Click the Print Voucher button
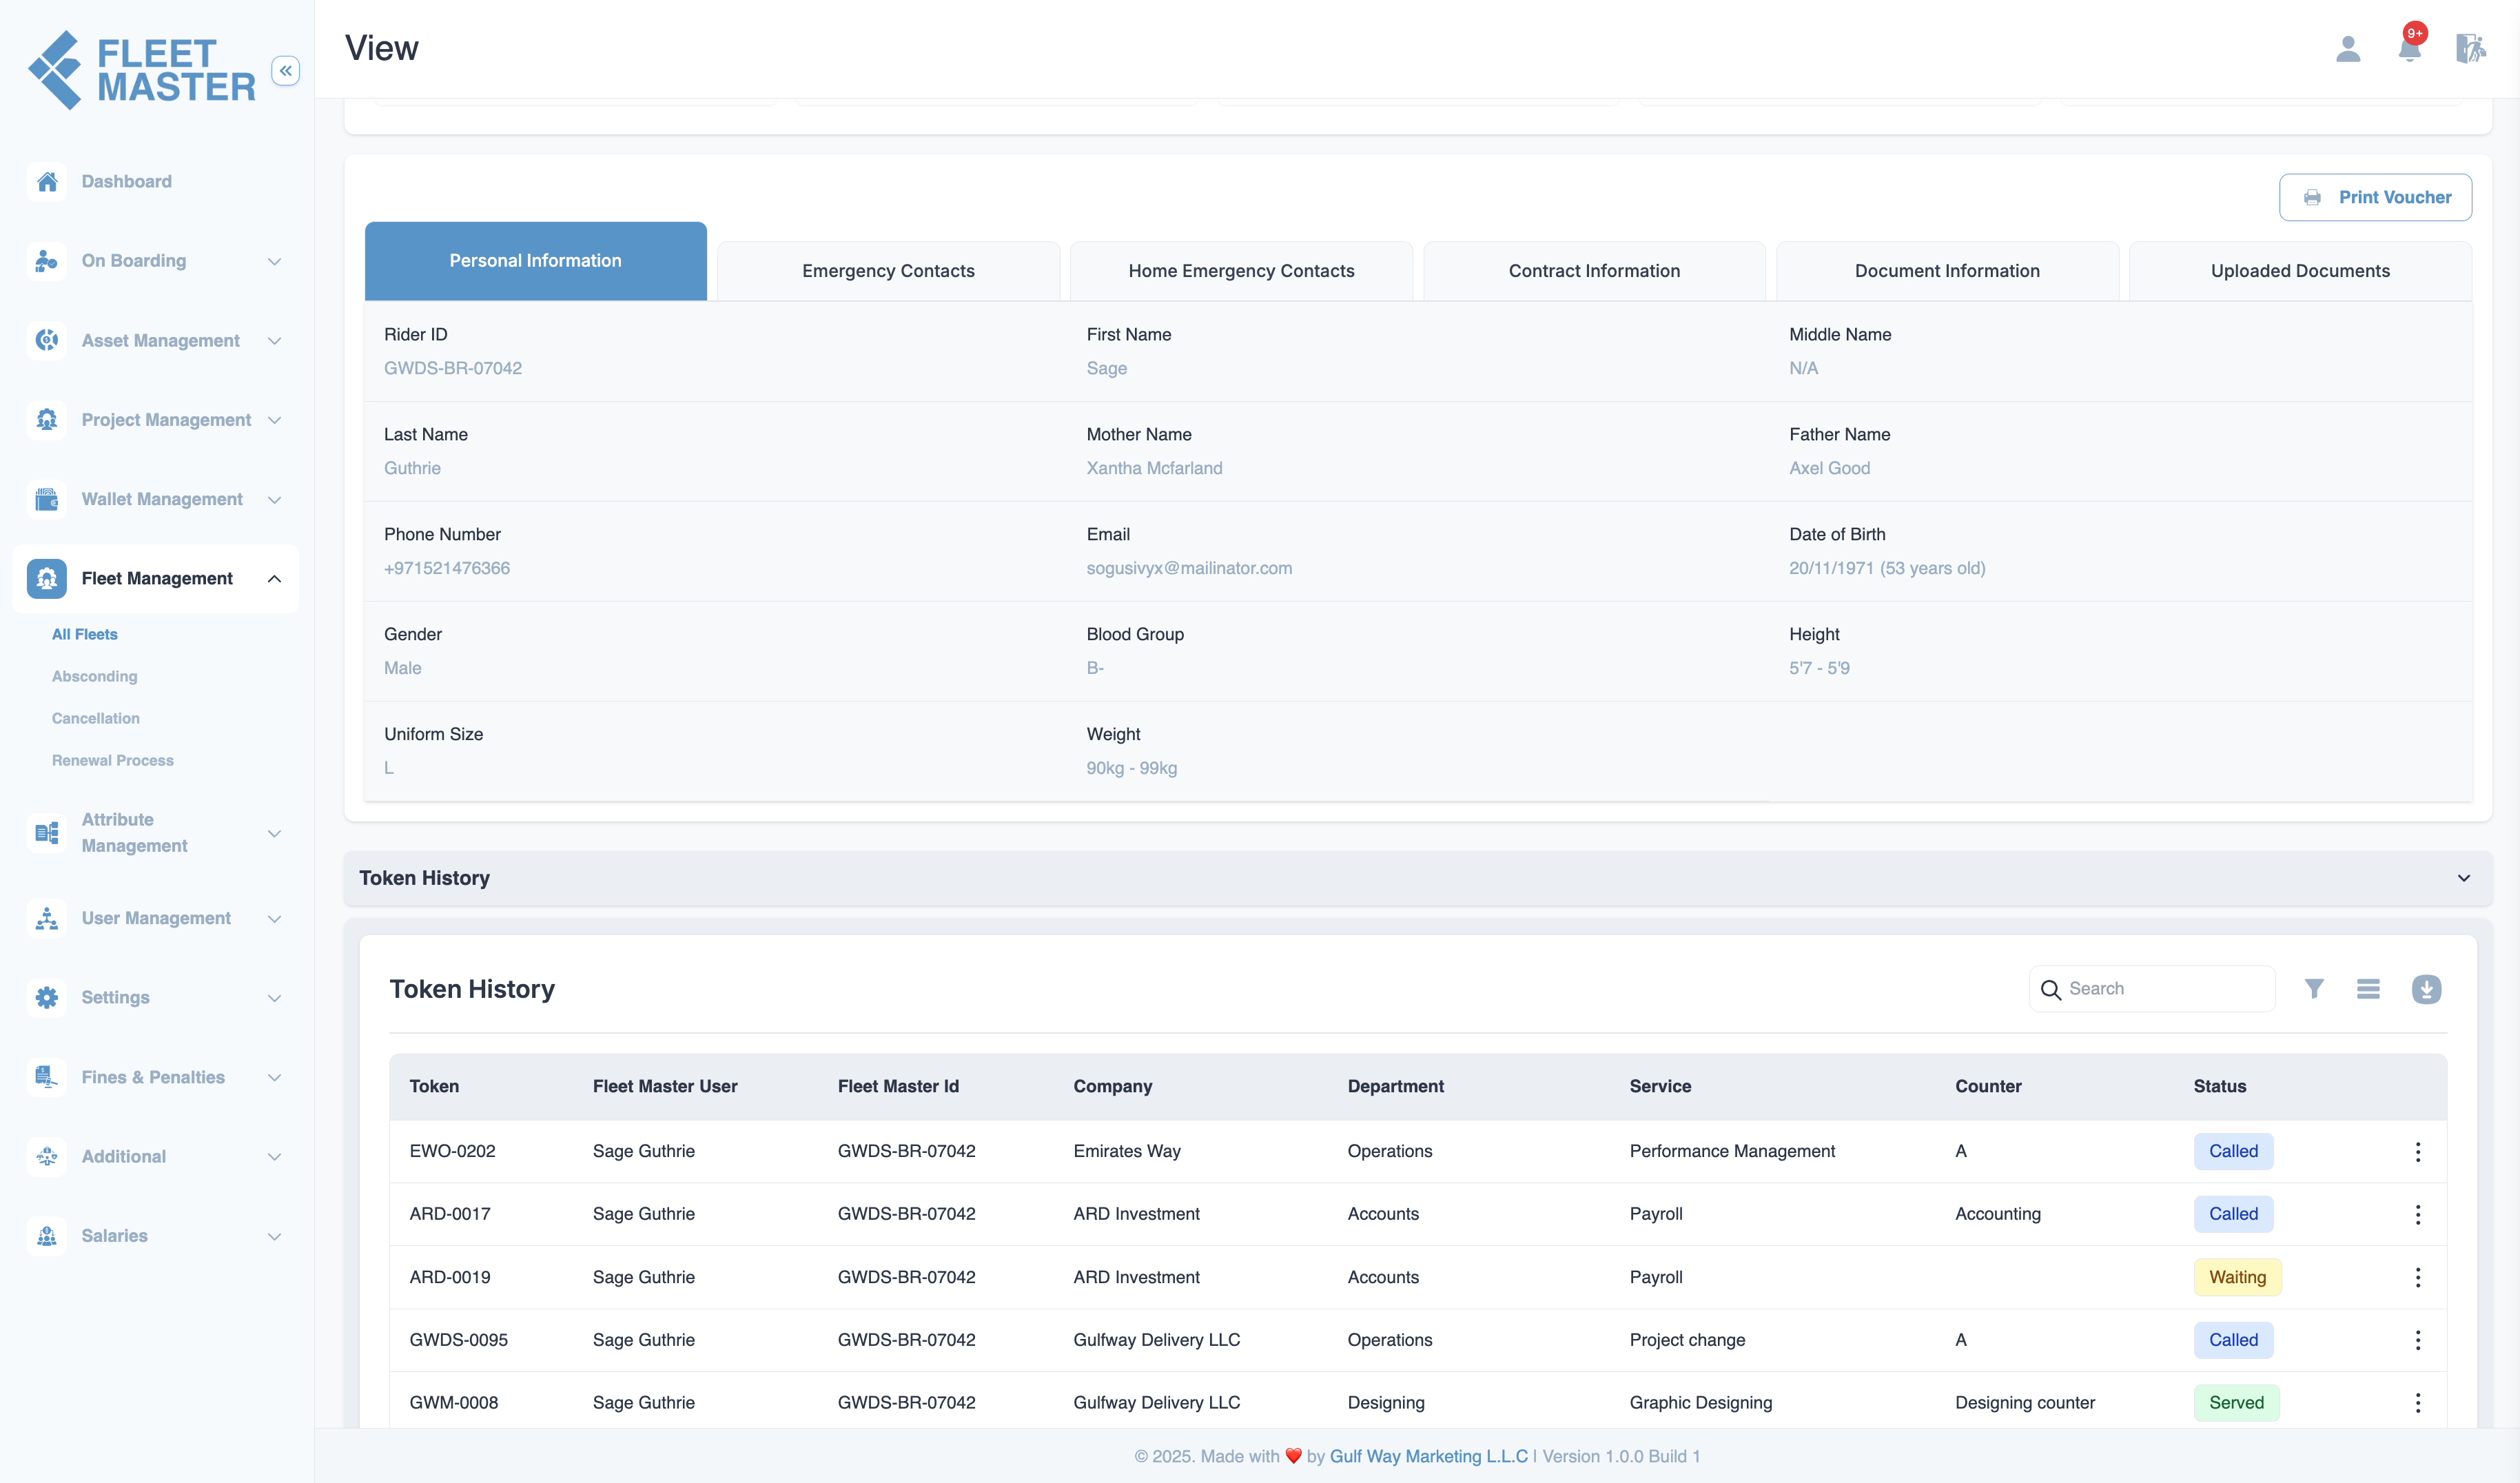2520x1483 pixels. click(x=2375, y=197)
